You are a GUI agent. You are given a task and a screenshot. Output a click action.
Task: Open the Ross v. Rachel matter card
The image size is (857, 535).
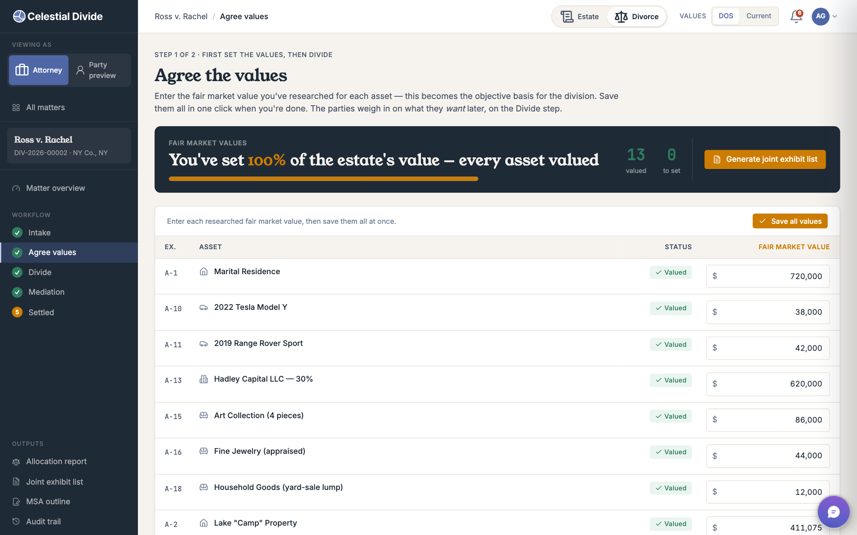(69, 146)
